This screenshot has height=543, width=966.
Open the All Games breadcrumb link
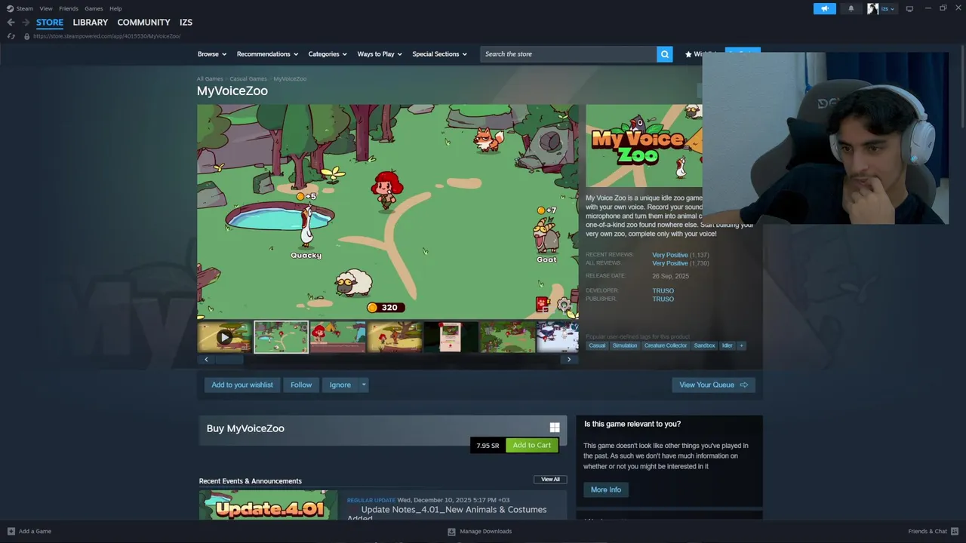210,79
